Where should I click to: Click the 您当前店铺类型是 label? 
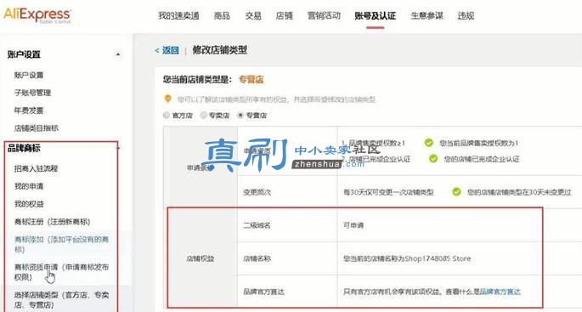pyautogui.click(x=197, y=79)
